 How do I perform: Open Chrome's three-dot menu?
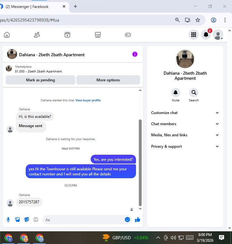(225, 20)
